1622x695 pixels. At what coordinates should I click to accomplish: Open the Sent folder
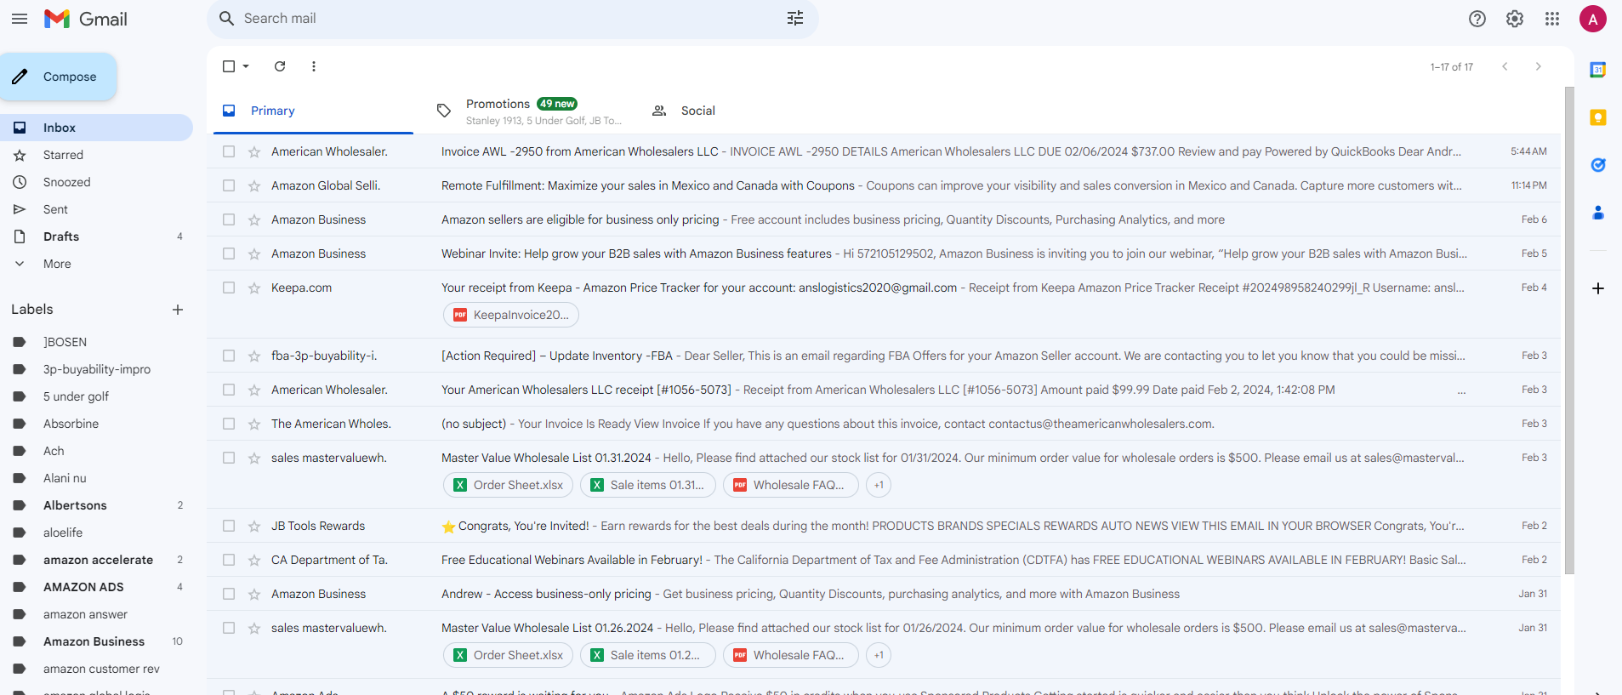coord(96,209)
